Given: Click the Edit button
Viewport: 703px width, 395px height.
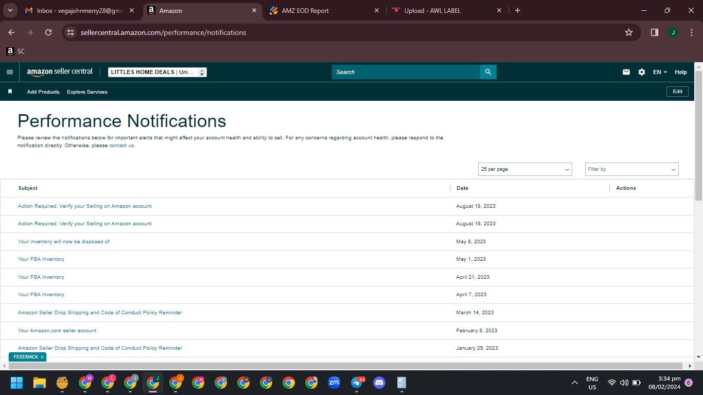Looking at the screenshot, I should 677,92.
